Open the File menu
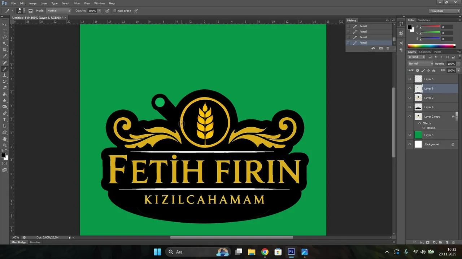 pos(13,3)
